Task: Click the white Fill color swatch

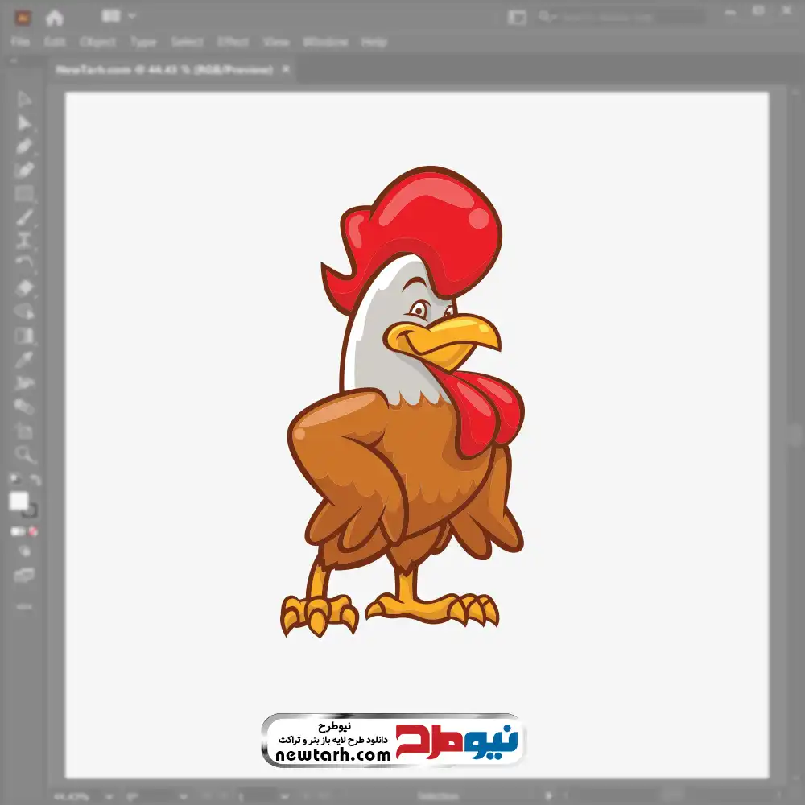Action: pyautogui.click(x=19, y=502)
